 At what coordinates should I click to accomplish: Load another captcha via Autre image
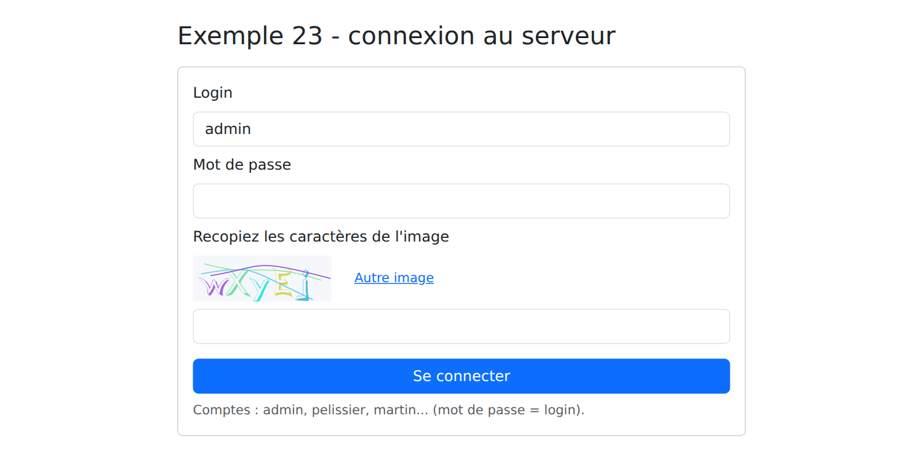(x=394, y=278)
